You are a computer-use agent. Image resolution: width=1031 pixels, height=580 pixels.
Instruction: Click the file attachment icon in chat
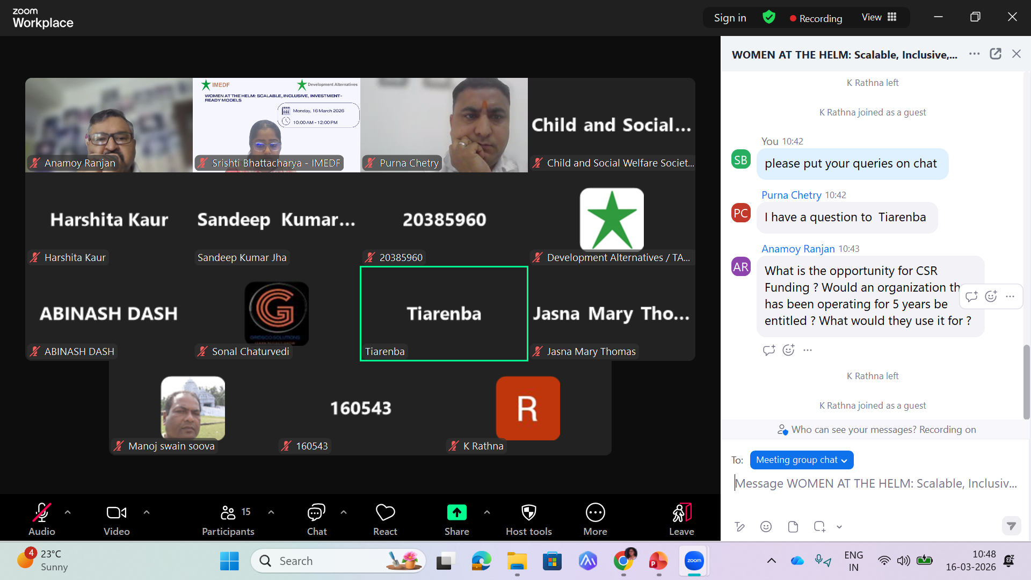pos(793,527)
